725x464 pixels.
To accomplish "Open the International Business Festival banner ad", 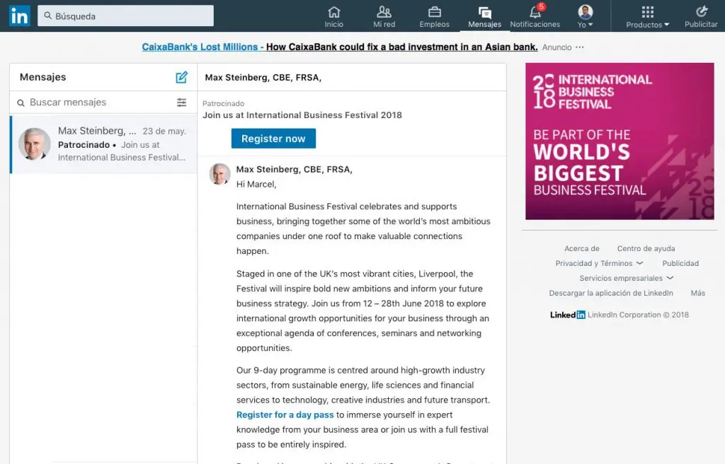I will tap(620, 141).
